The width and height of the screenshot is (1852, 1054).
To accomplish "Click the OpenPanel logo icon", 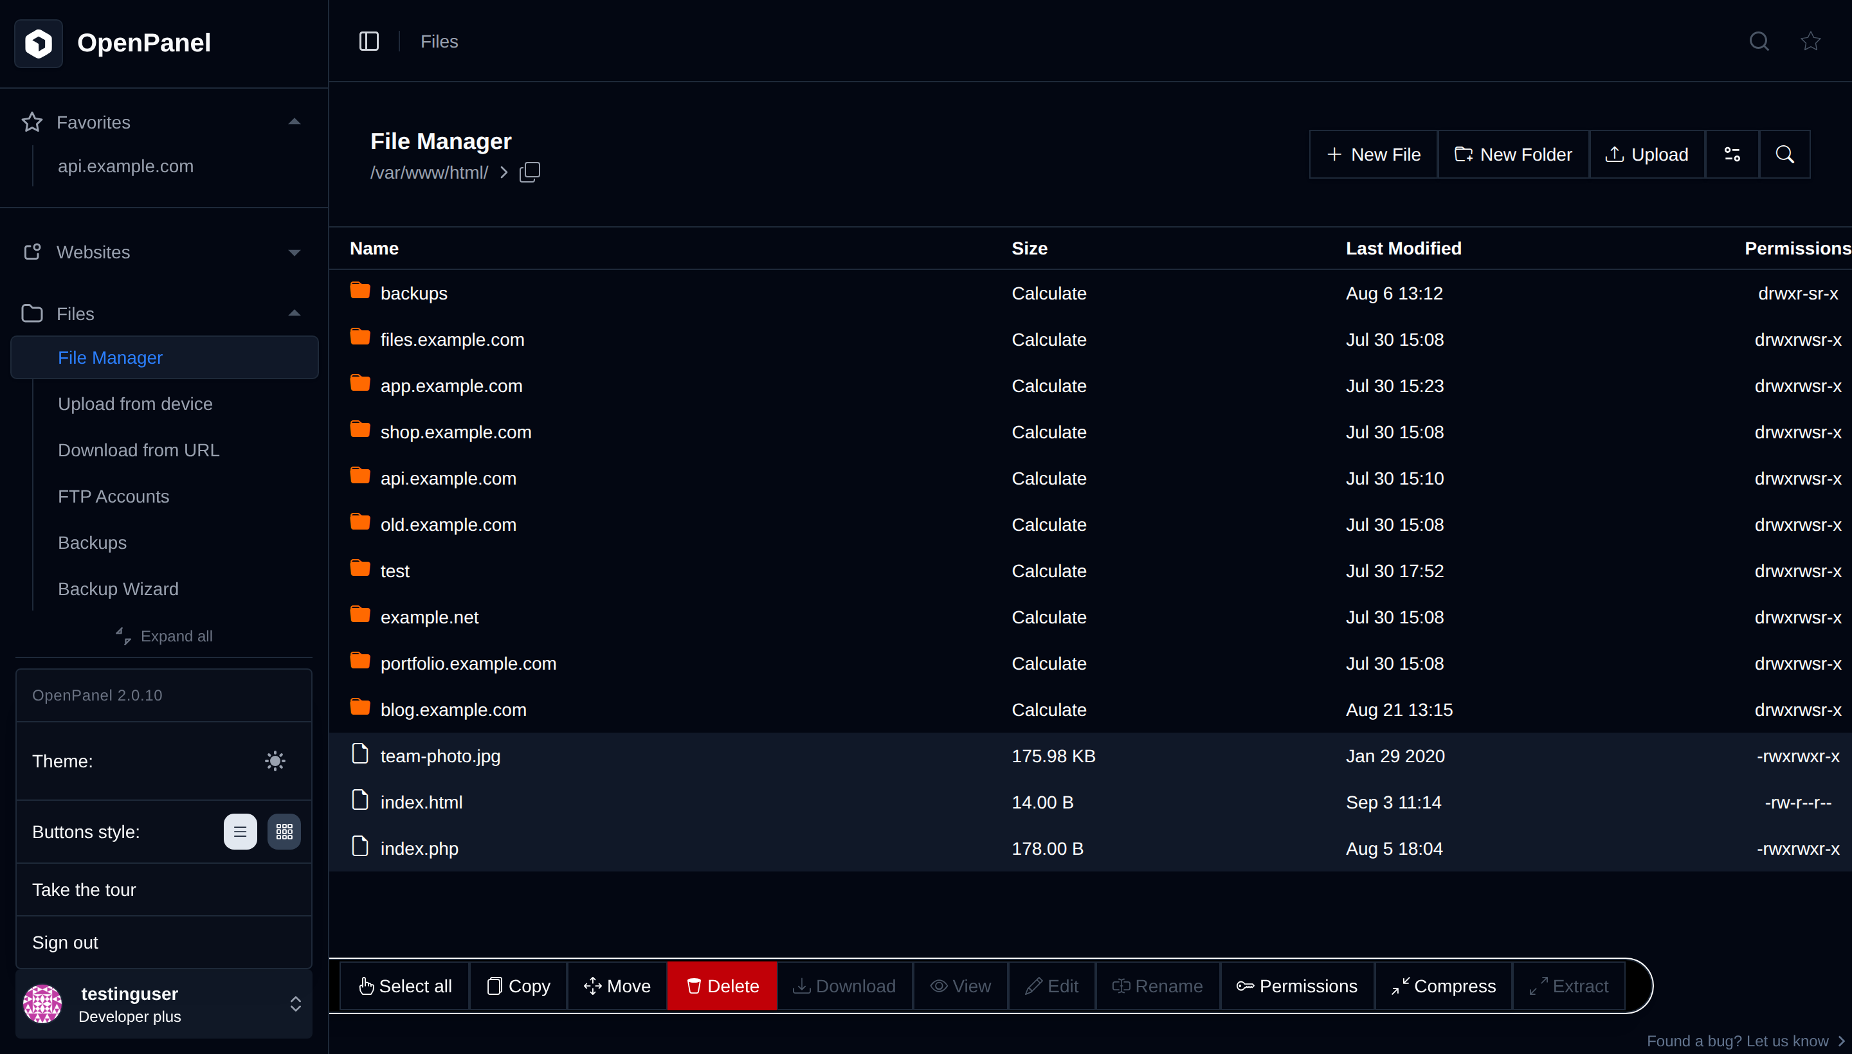I will 39,42.
